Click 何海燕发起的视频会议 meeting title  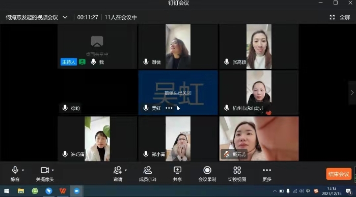32,17
